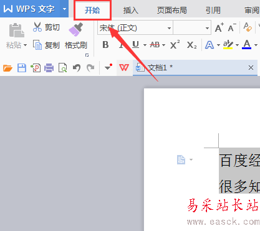Open the text effect dropdown arrow

(218, 45)
